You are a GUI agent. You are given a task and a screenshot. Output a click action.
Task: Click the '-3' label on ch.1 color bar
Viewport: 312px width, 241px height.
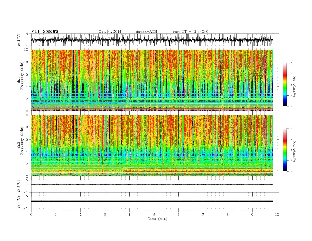tap(290, 63)
